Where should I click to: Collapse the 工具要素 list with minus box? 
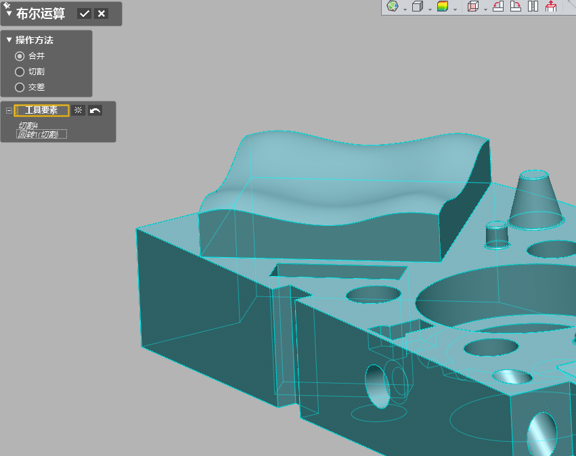tap(9, 110)
